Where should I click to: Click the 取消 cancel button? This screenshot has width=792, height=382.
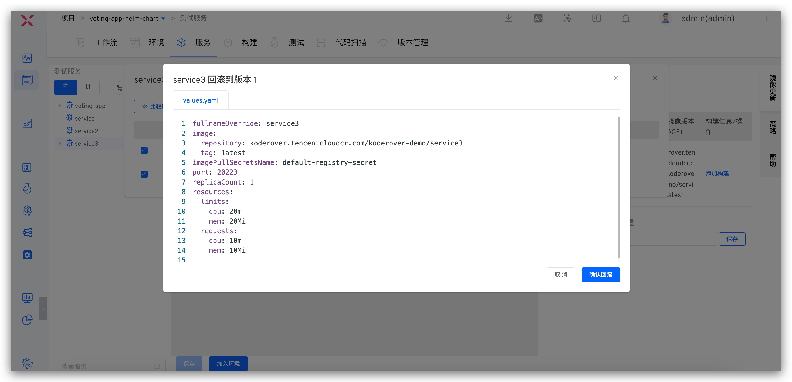pos(560,274)
